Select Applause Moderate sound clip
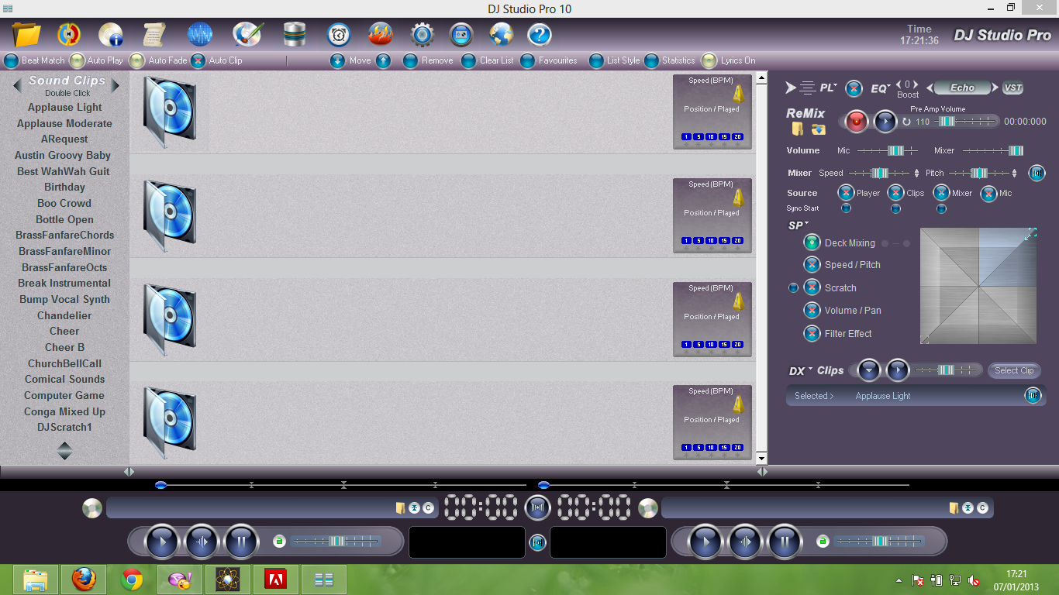Image resolution: width=1059 pixels, height=595 pixels. [x=64, y=123]
